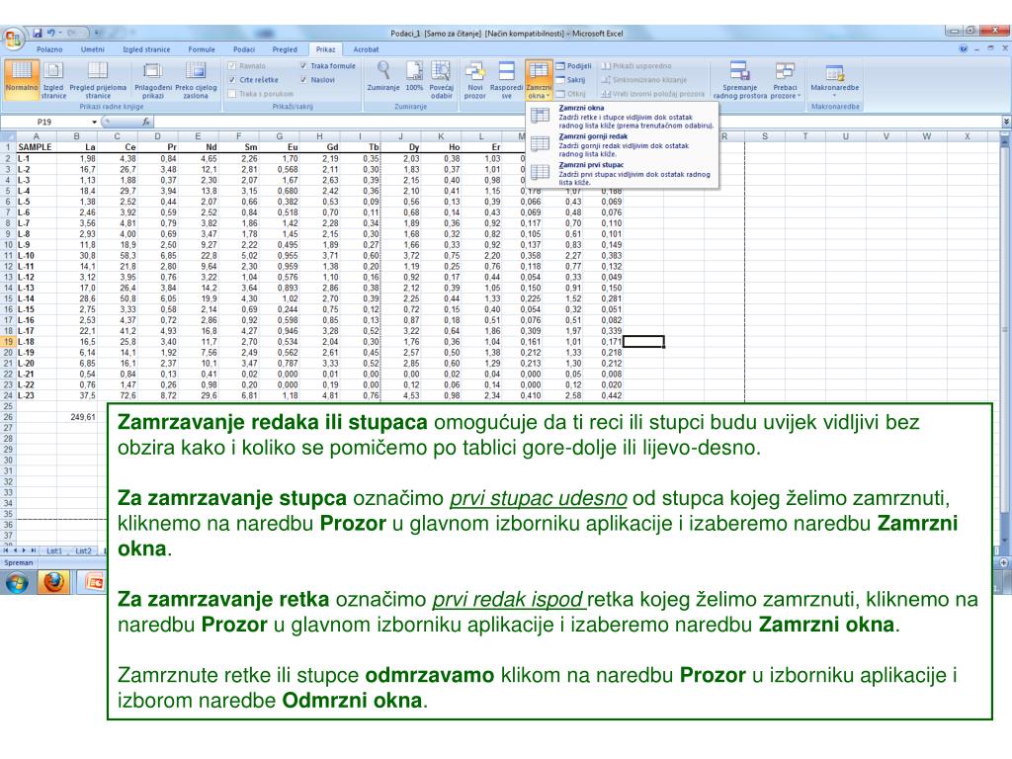Toggle Traka formule checkbox

click(303, 66)
